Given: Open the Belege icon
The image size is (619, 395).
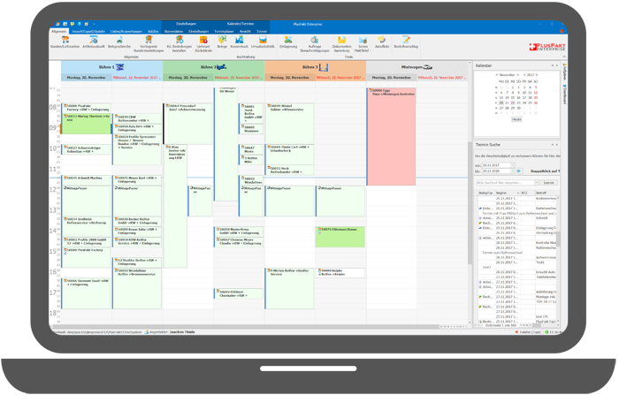Looking at the screenshot, I should (222, 42).
